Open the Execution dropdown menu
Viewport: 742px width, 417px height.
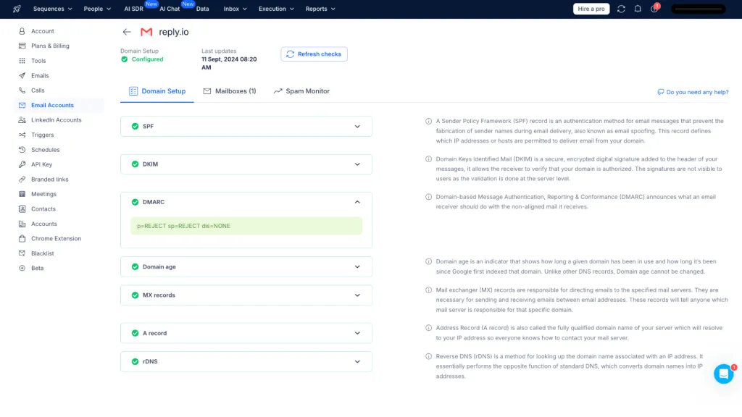(276, 9)
